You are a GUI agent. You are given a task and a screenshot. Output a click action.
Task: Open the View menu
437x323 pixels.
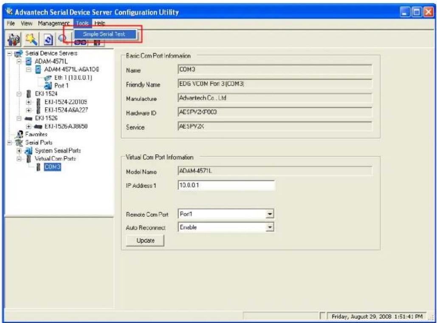[x=26, y=23]
